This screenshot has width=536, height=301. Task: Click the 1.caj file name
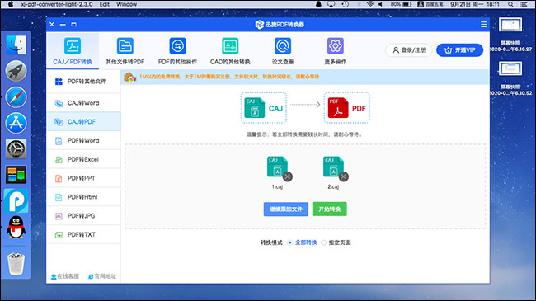277,186
